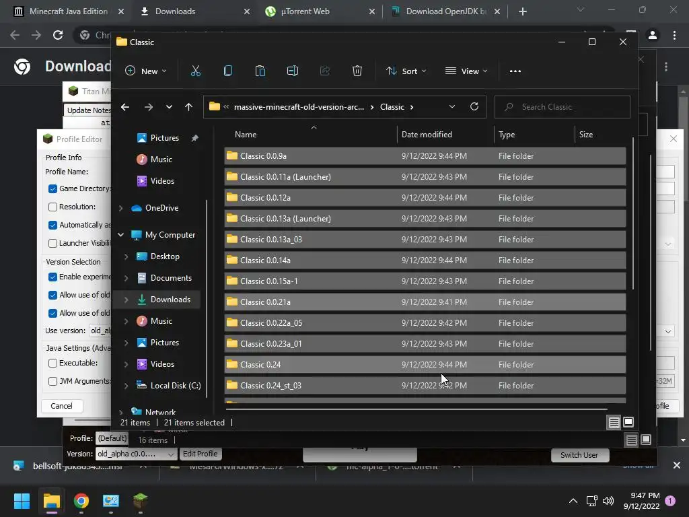Image resolution: width=689 pixels, height=517 pixels.
Task: Switch to Minecraft Java Edition tab
Action: 69,11
